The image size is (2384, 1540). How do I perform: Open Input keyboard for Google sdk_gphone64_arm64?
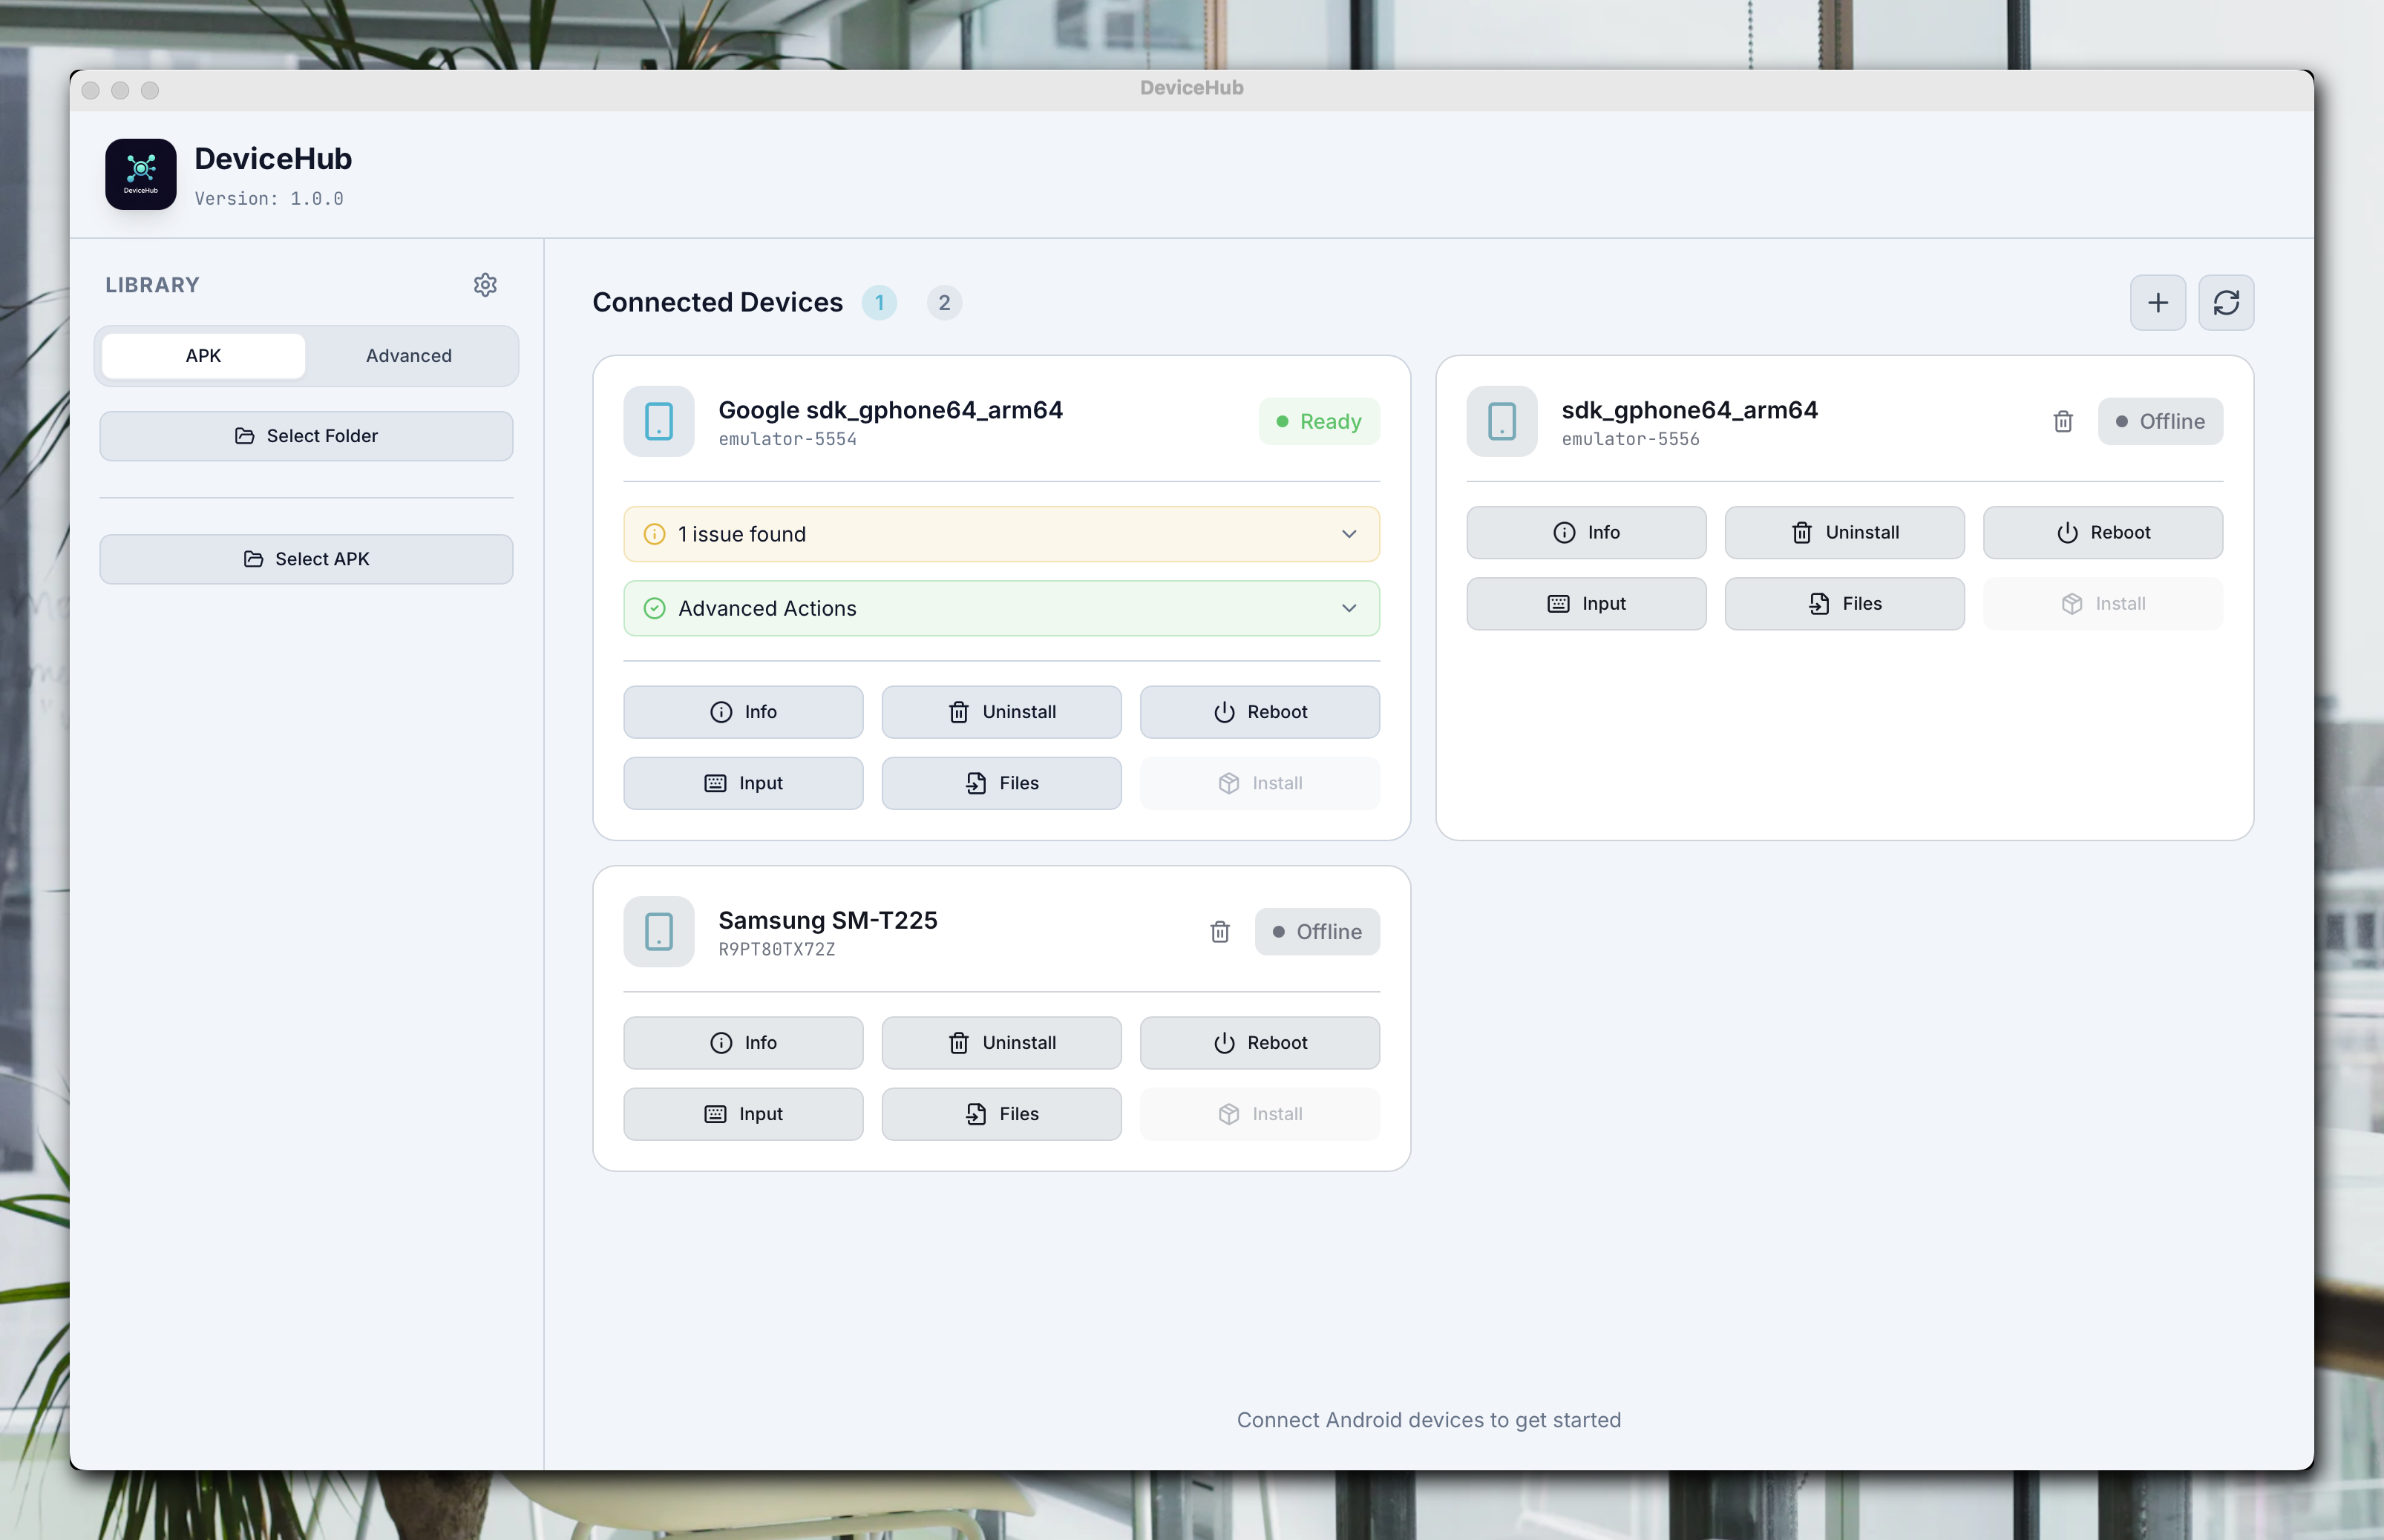point(742,783)
